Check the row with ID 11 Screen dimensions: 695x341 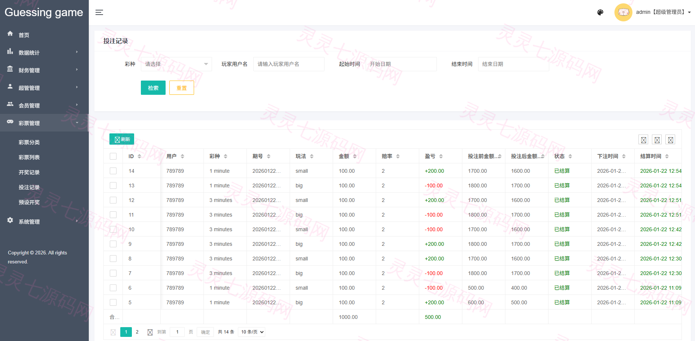[x=113, y=215]
